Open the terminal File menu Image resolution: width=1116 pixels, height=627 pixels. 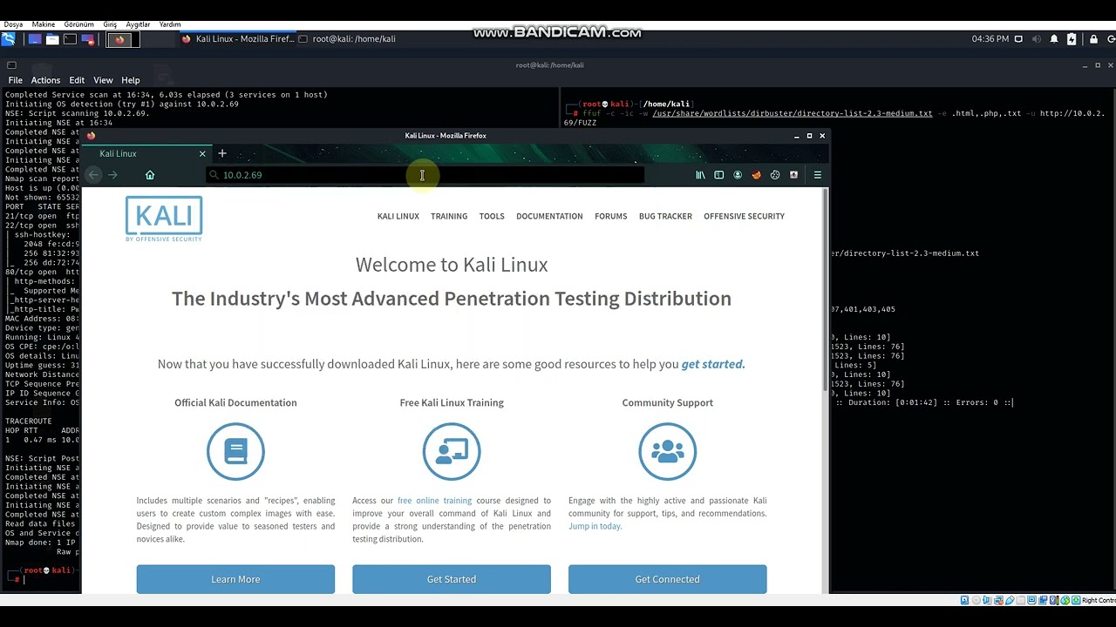[15, 80]
